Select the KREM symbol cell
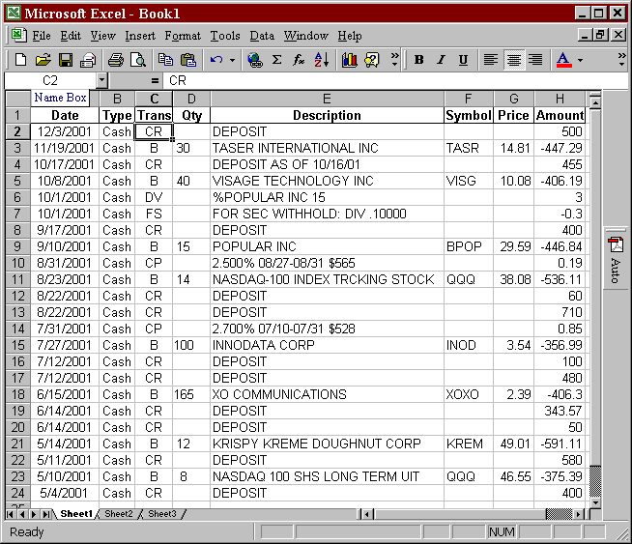 tap(469, 444)
